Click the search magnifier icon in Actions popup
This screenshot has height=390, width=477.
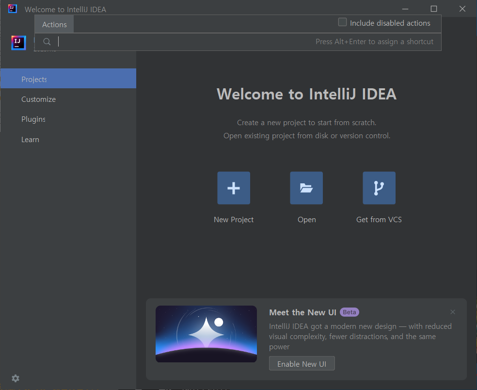click(47, 42)
